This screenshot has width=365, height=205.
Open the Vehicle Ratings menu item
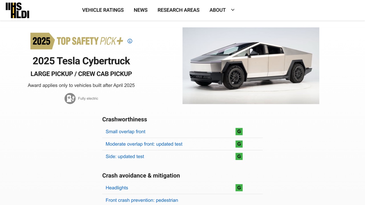pyautogui.click(x=103, y=10)
